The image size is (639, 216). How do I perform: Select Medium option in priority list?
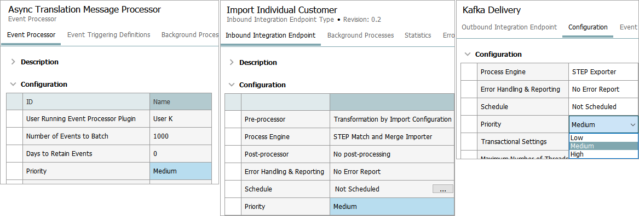(603, 146)
